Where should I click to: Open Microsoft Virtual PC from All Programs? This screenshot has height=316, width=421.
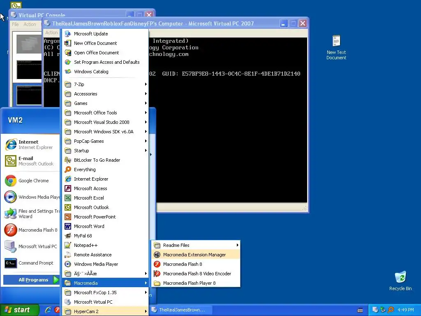105,302
